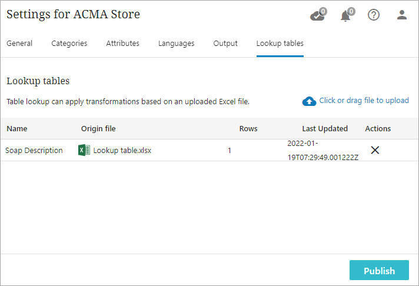Go to the Attributes tab
This screenshot has height=286, width=419.
coord(122,44)
